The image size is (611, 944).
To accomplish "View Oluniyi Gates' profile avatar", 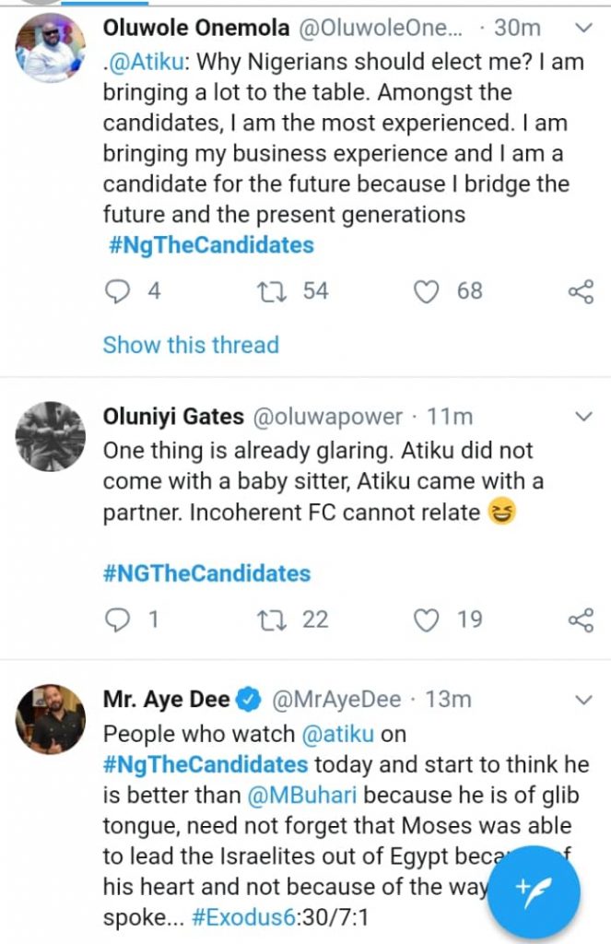I will point(52,436).
